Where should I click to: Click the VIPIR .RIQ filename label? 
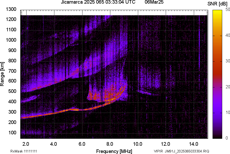tap(181, 151)
